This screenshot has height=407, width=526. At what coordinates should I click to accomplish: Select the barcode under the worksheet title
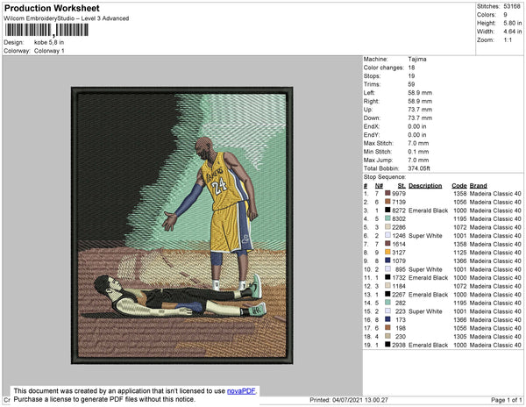46,30
